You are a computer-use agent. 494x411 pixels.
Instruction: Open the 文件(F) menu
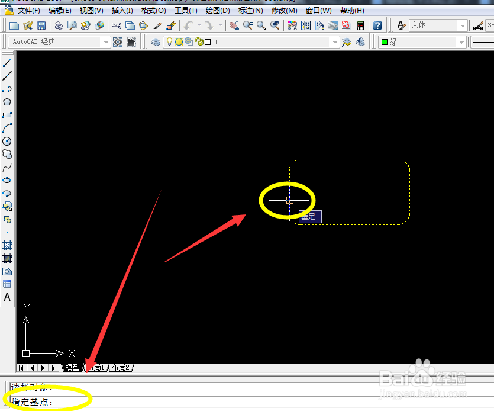28,11
